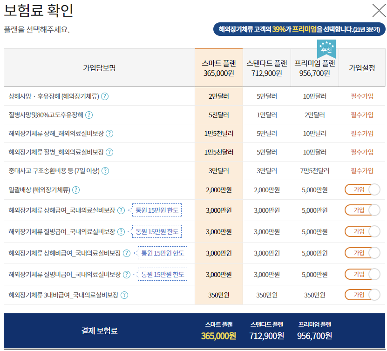The width and height of the screenshot is (387, 351).
Task: Show help for 해외장기체류 상해_해외의료실비보장
Action: click(x=109, y=134)
